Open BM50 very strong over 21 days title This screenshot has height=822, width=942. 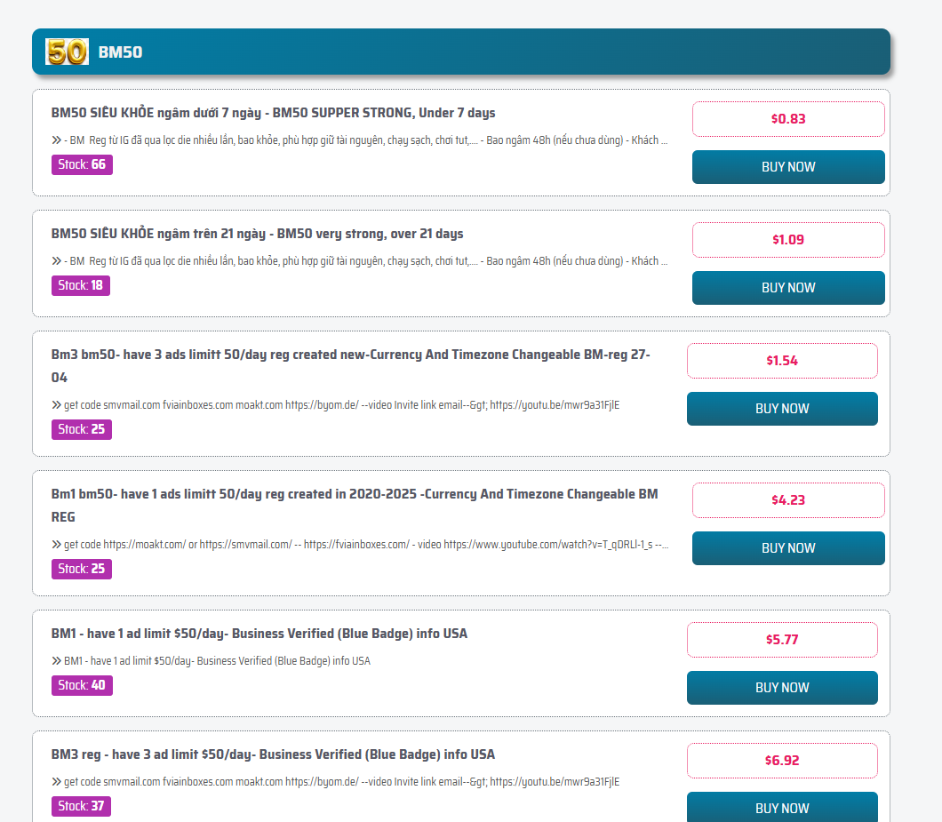pyautogui.click(x=257, y=234)
